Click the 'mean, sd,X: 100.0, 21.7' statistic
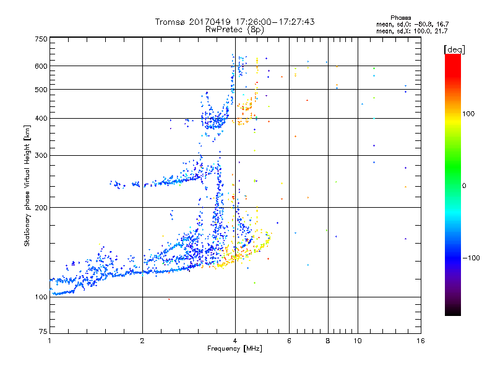495x371 pixels. point(411,31)
